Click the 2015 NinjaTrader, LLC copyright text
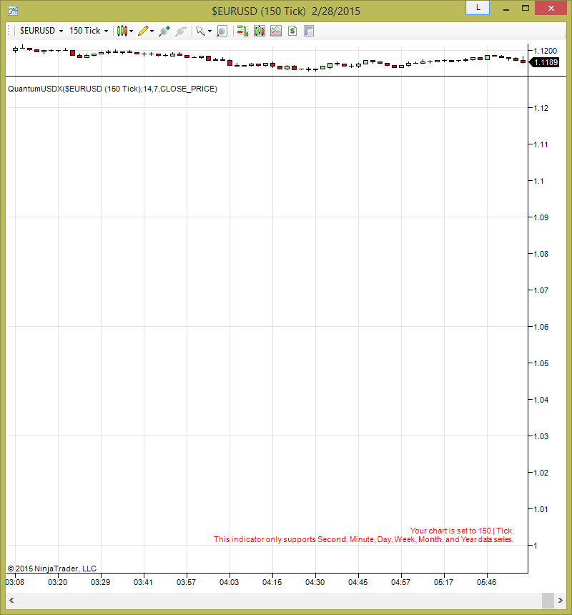 coord(51,569)
